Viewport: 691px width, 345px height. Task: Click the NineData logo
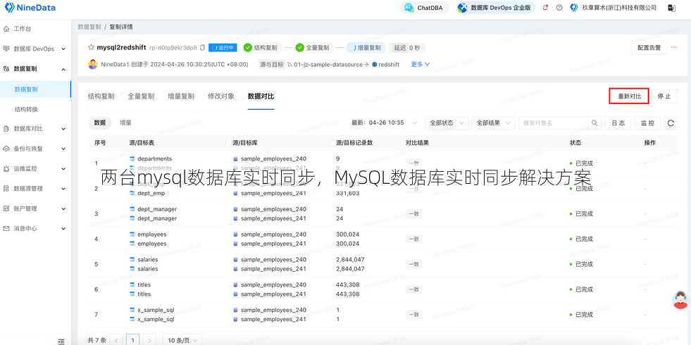click(x=29, y=8)
